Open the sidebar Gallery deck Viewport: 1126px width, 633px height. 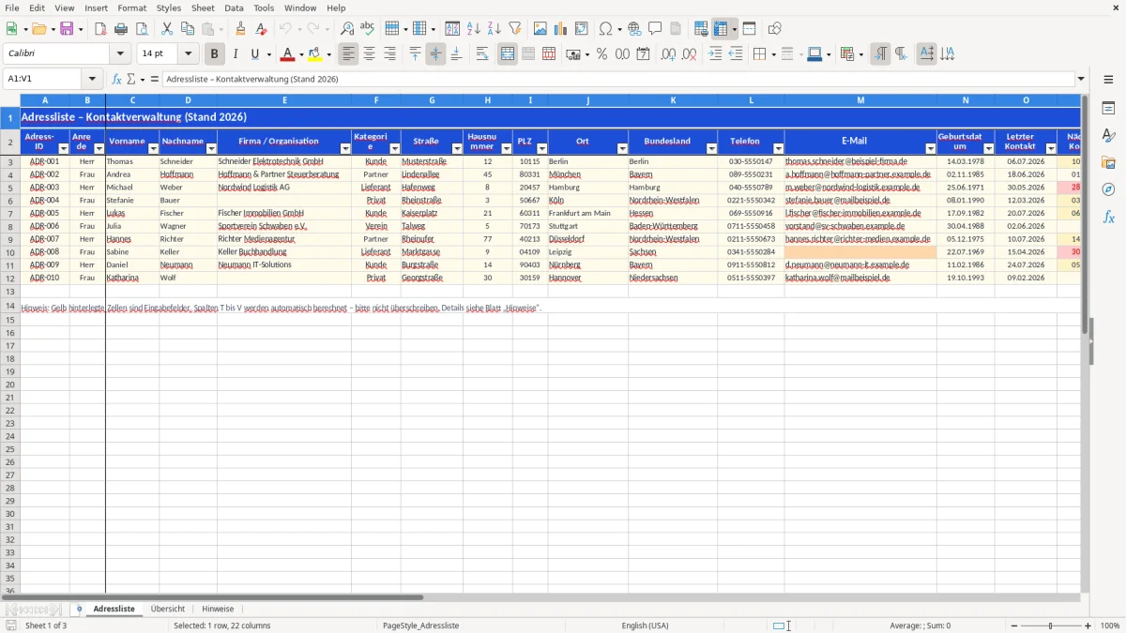point(1108,163)
